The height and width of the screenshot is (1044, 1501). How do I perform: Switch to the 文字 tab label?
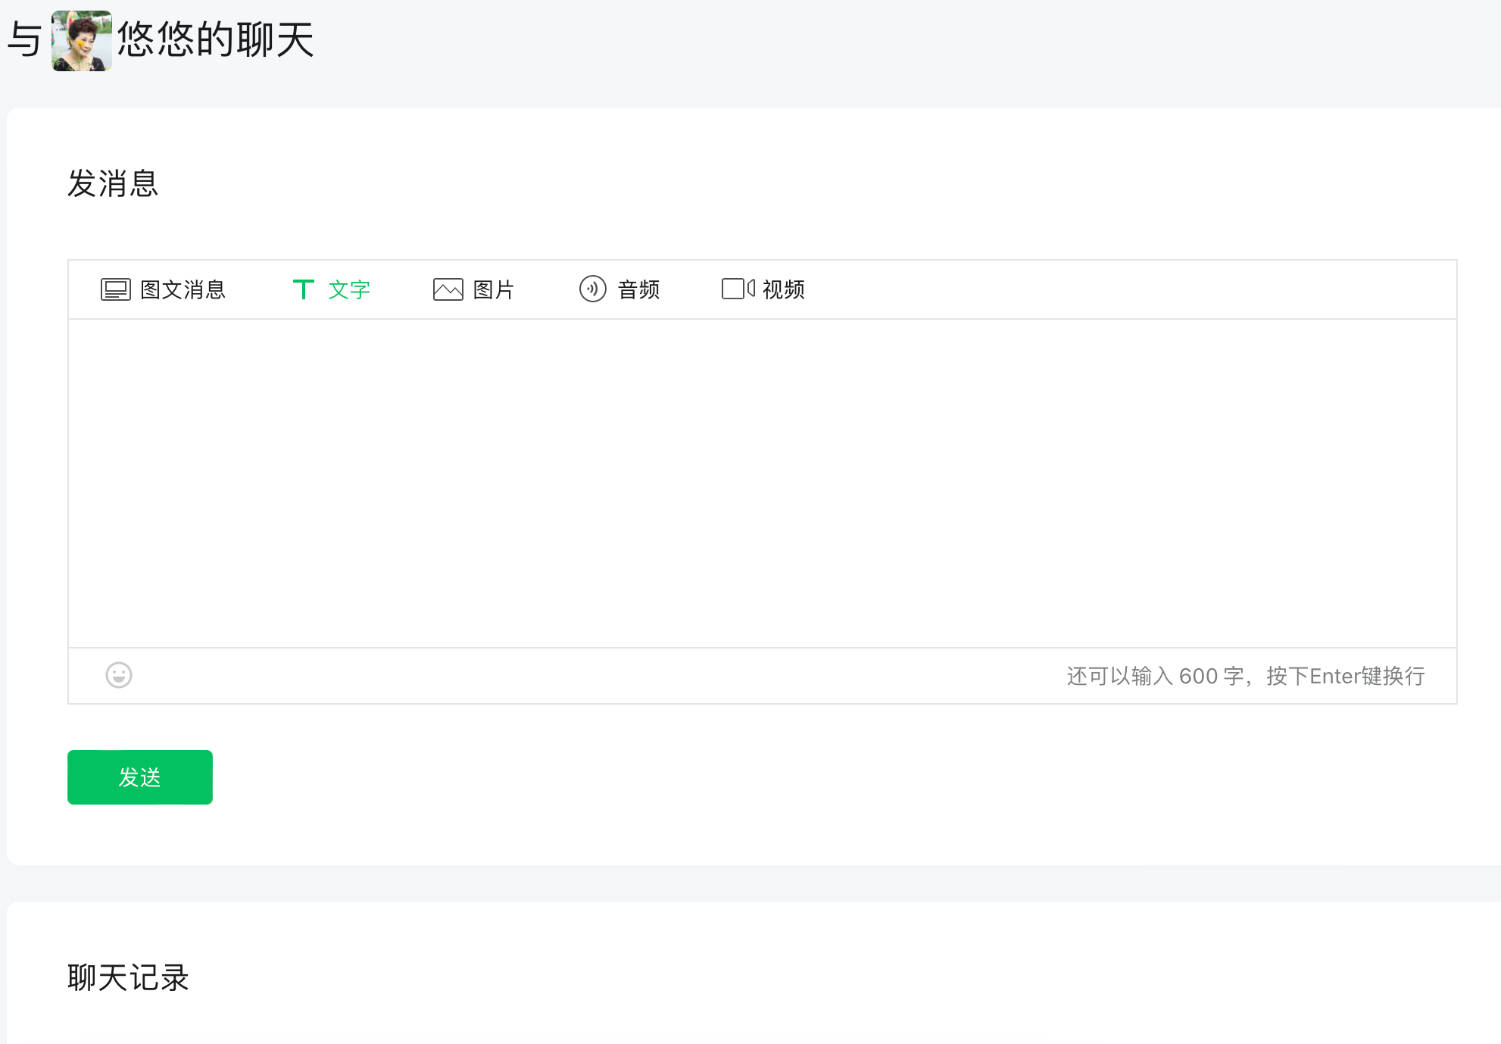pyautogui.click(x=349, y=289)
